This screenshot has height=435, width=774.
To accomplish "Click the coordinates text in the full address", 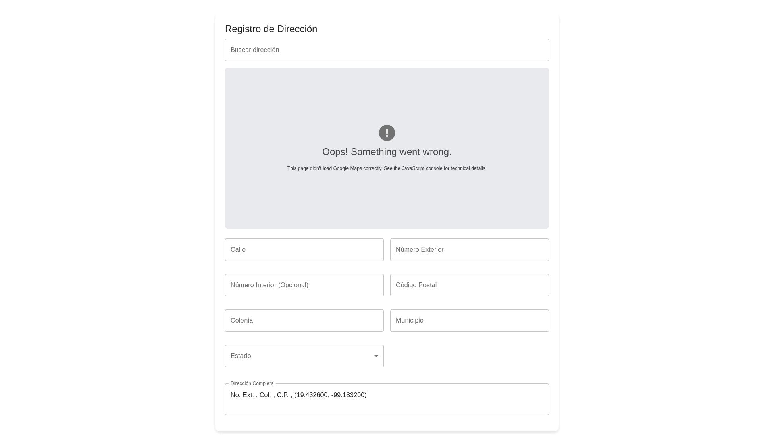I will (x=331, y=395).
